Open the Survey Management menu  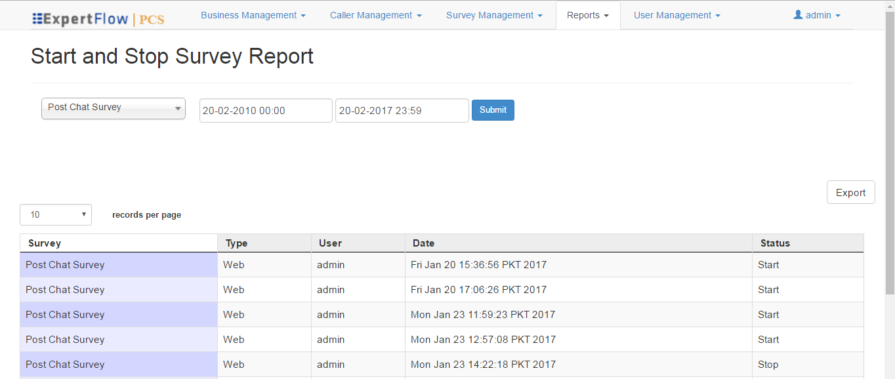[x=493, y=14]
